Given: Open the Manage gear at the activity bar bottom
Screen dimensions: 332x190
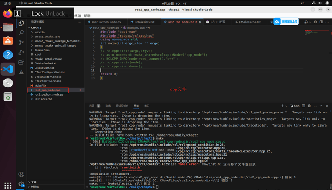Looking at the screenshot, I should coord(21,184).
